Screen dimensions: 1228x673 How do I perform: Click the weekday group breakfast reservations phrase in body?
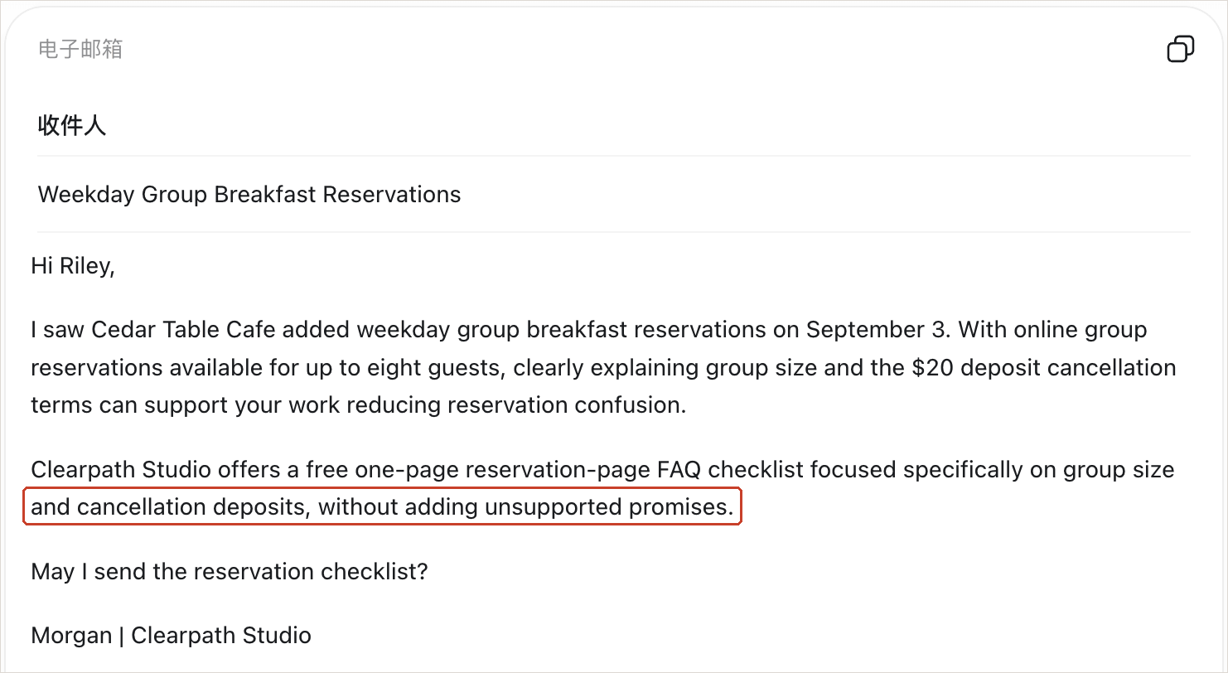562,330
